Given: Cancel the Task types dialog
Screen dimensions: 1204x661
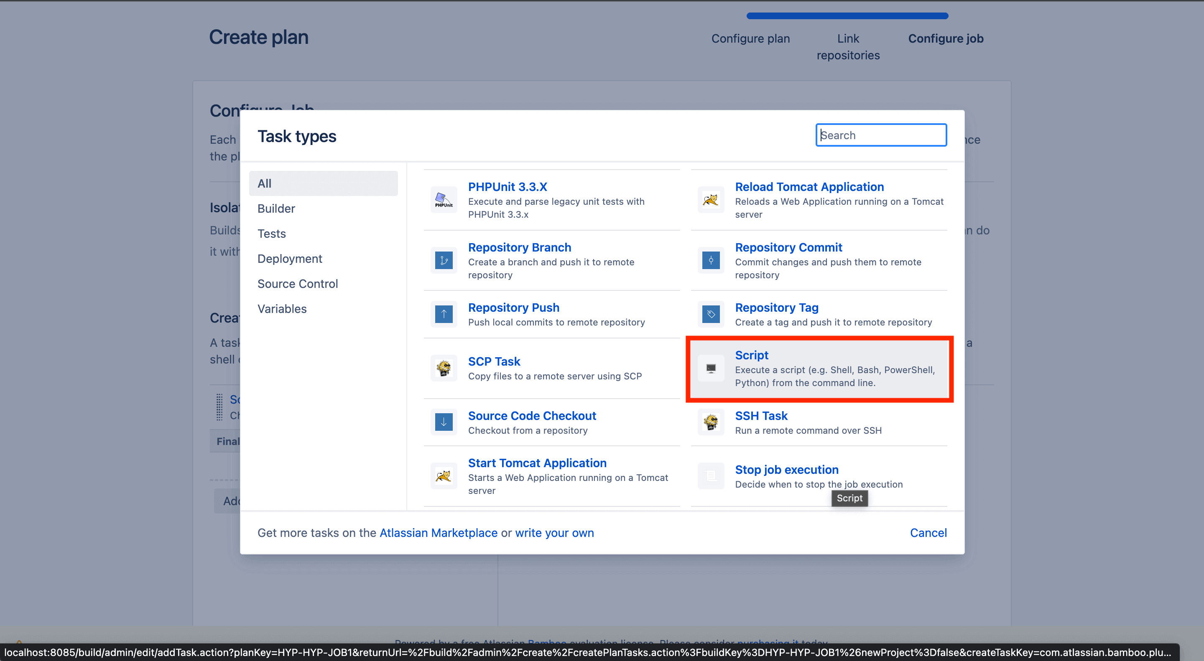Looking at the screenshot, I should (928, 533).
